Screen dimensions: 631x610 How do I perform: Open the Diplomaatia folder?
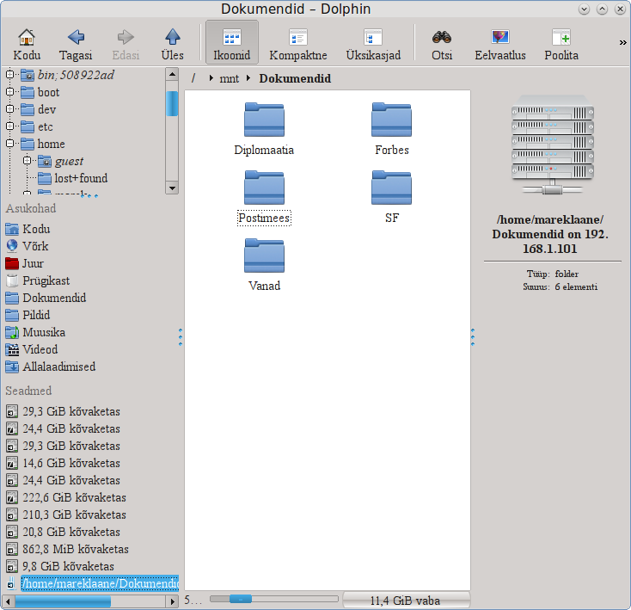264,129
